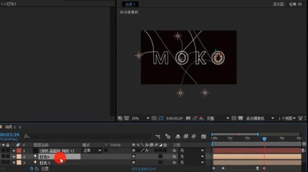Open the 正常 blend mode dropdown for layer 1
The width and height of the screenshot is (308, 172).
tap(92, 151)
